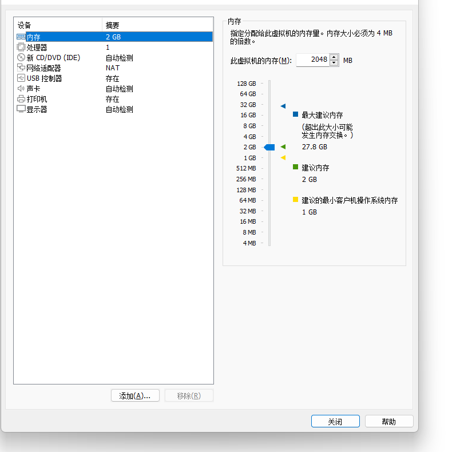Click the yellow minimum guest memory marker
The width and height of the screenshot is (472, 452).
[283, 158]
